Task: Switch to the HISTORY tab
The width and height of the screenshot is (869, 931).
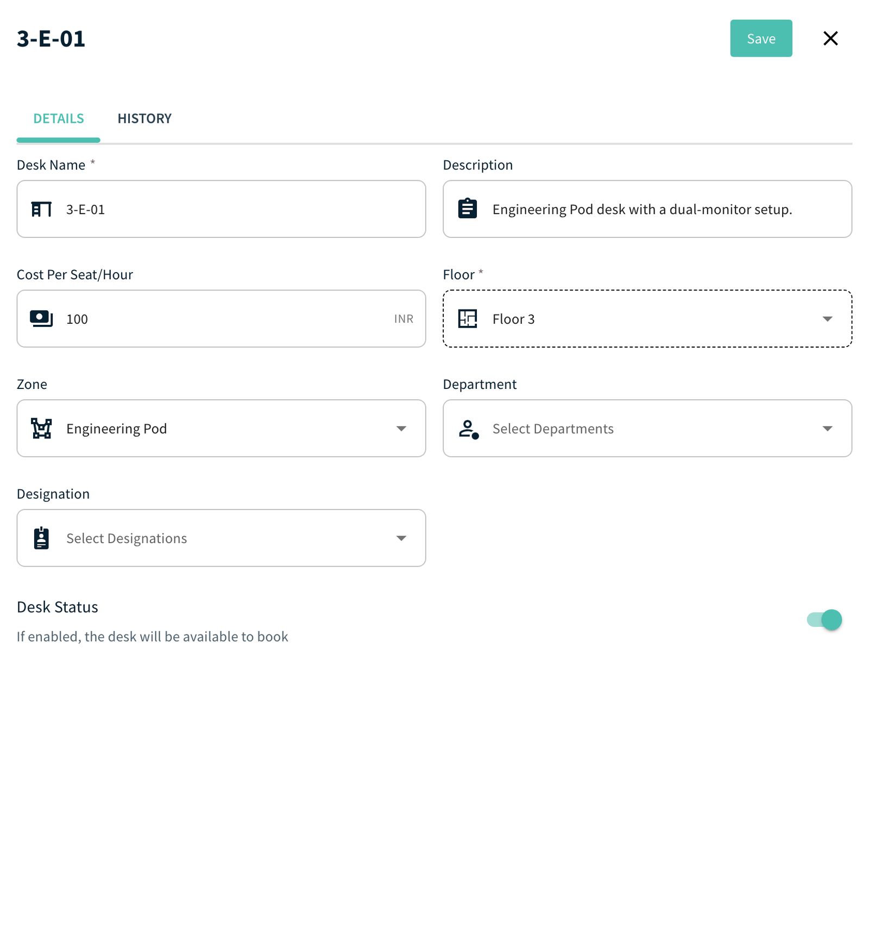Action: 144,118
